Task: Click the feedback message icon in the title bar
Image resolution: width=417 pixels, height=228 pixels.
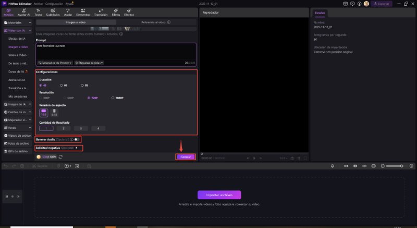Action: click(352, 4)
